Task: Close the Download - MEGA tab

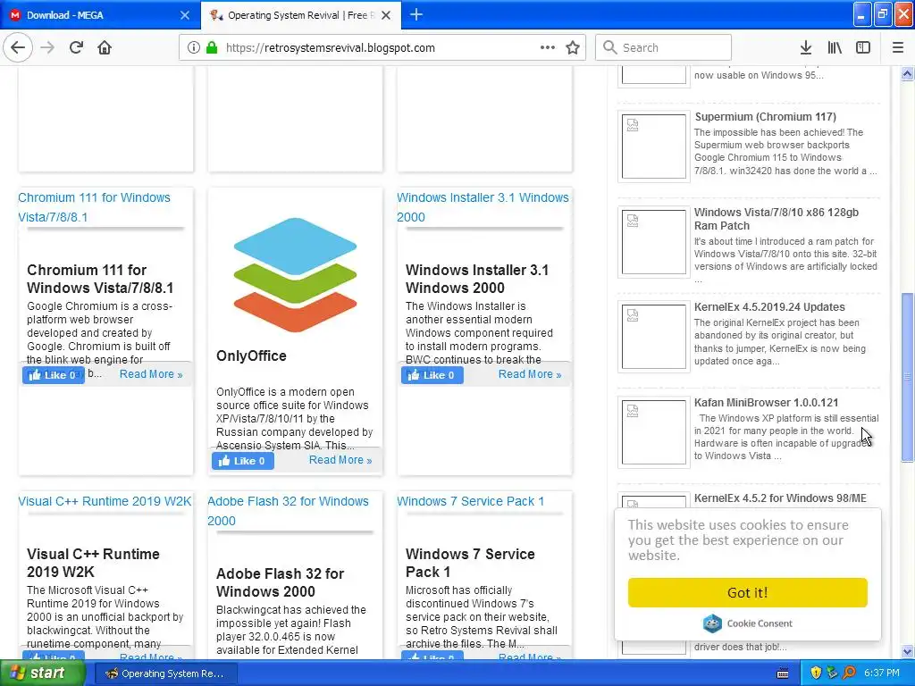Action: coord(184,15)
